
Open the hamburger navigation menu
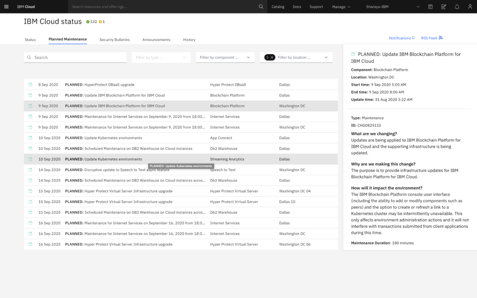6,7
